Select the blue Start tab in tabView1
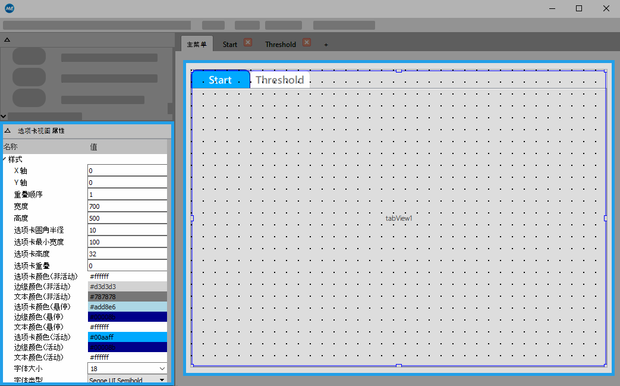Screen dimensions: 620x386 tap(220, 80)
